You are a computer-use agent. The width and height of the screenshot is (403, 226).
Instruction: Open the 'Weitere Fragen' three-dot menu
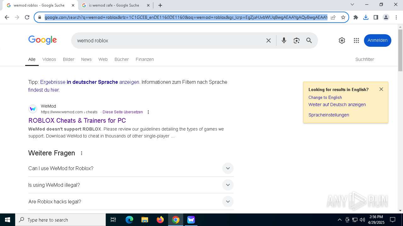[x=82, y=153]
